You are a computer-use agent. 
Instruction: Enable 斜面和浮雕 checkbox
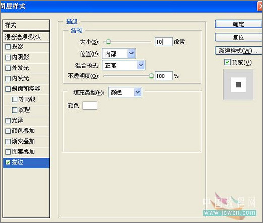8,89
